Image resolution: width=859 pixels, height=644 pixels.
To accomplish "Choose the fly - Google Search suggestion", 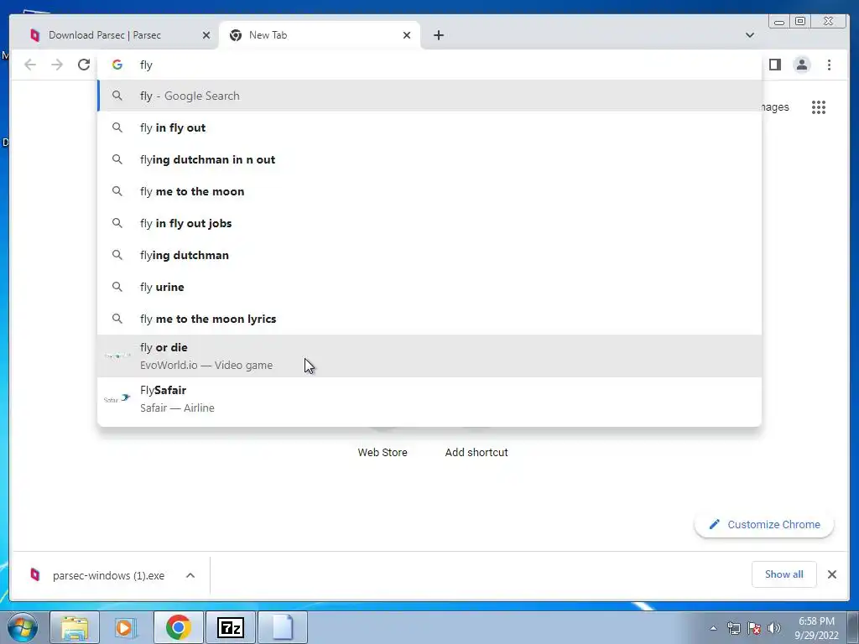I will point(429,96).
